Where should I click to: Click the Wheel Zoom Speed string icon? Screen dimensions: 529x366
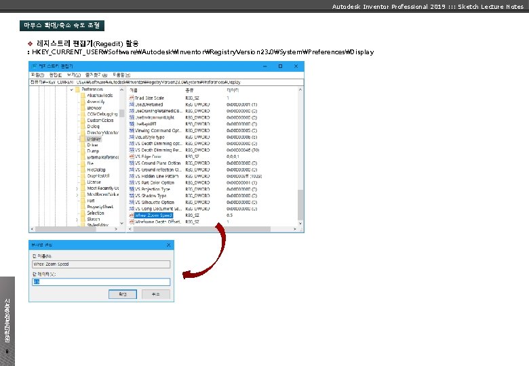coord(132,216)
